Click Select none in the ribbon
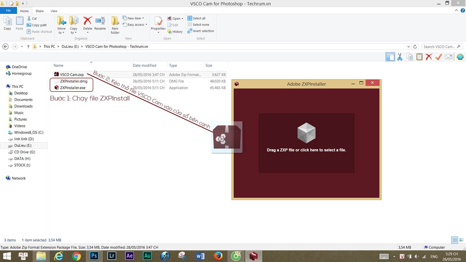466x262 pixels. (x=198, y=25)
